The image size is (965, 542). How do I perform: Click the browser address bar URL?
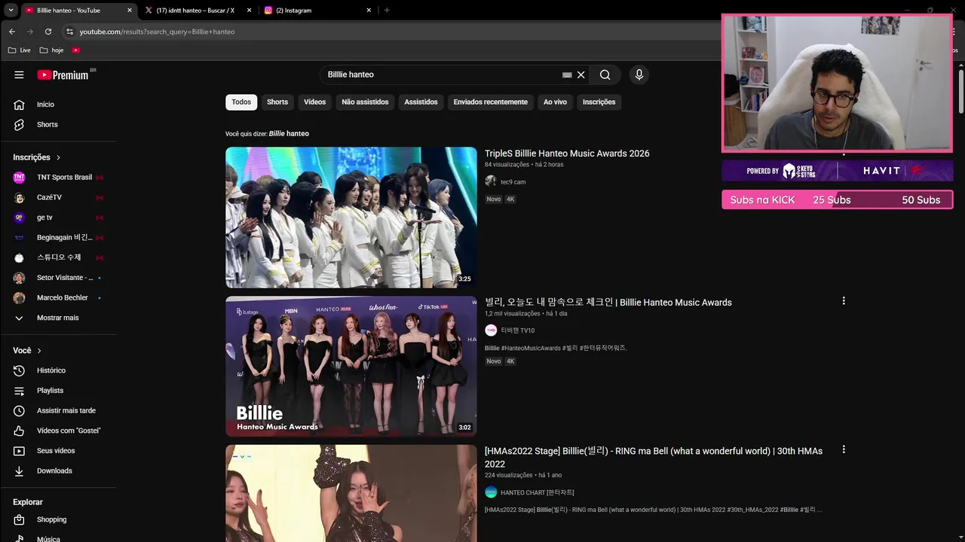(x=157, y=32)
